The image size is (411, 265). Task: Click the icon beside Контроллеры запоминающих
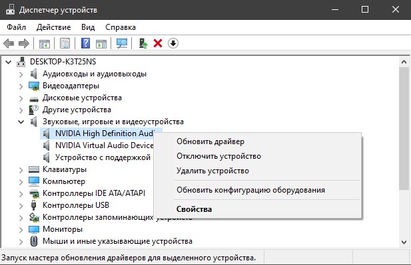coord(34,217)
